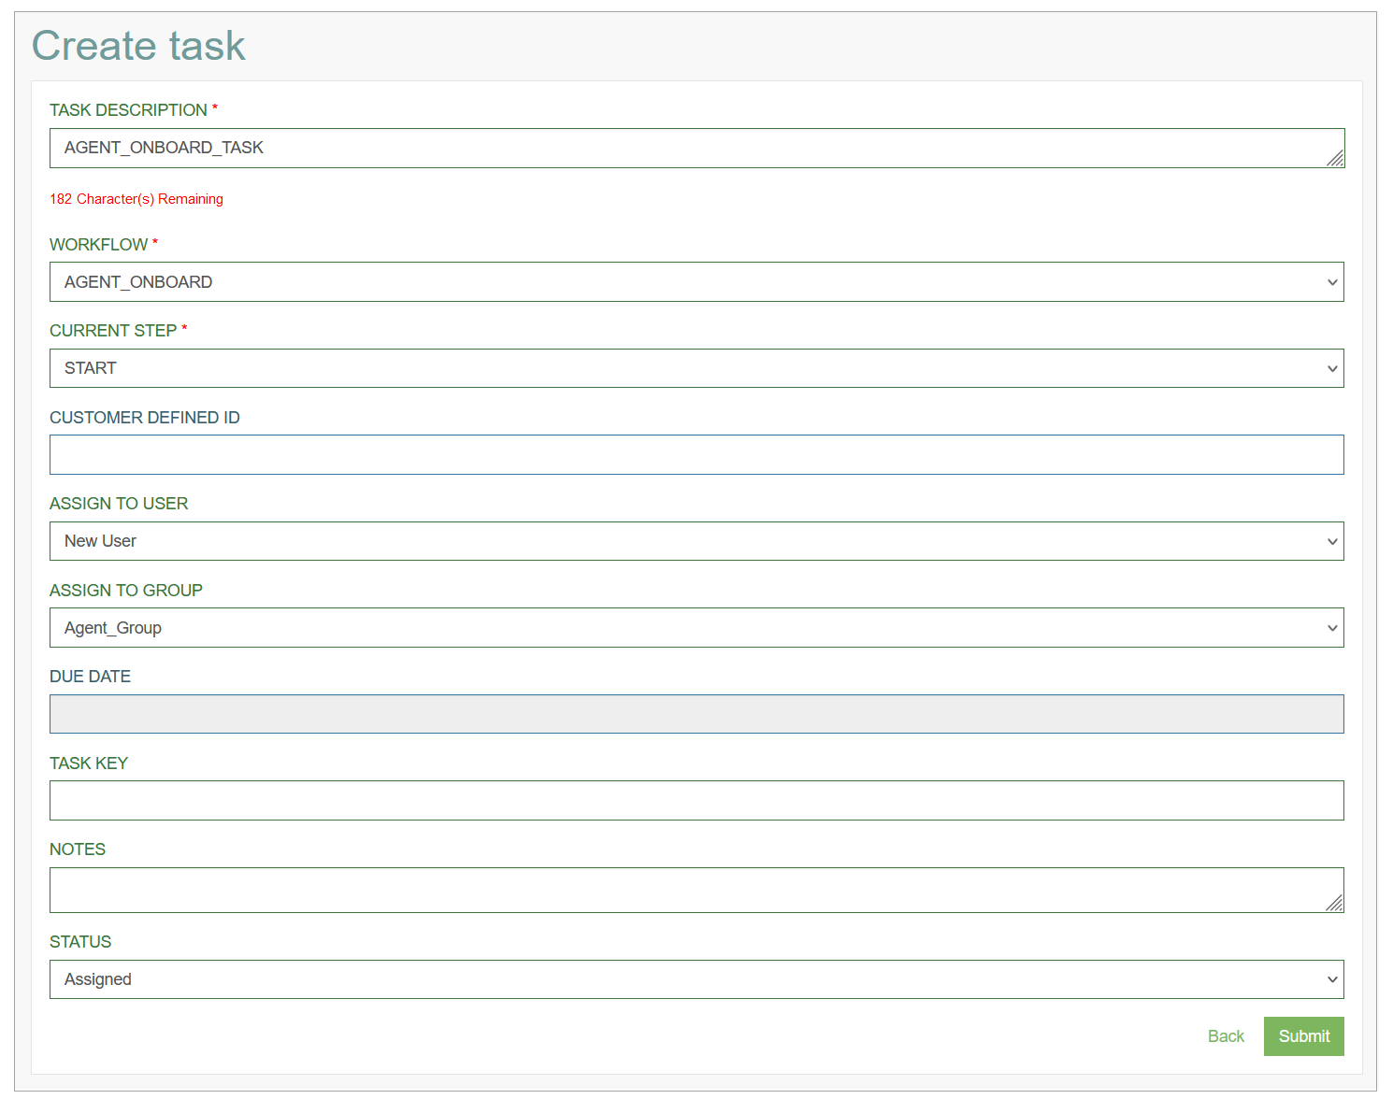The height and width of the screenshot is (1099, 1393).
Task: Click the Customer Defined ID field
Action: (696, 455)
